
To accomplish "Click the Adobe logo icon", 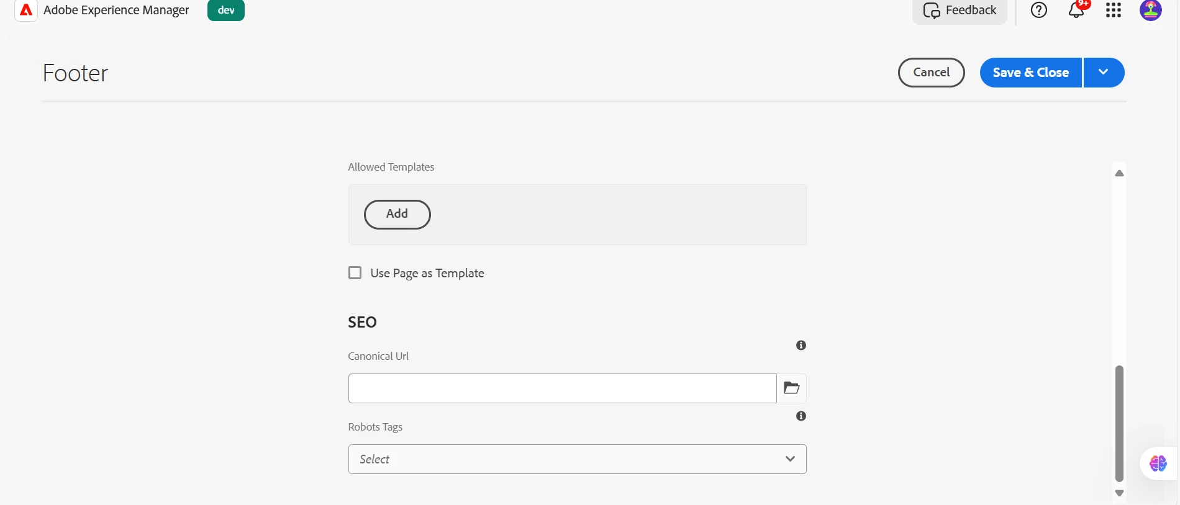I will click(x=26, y=10).
